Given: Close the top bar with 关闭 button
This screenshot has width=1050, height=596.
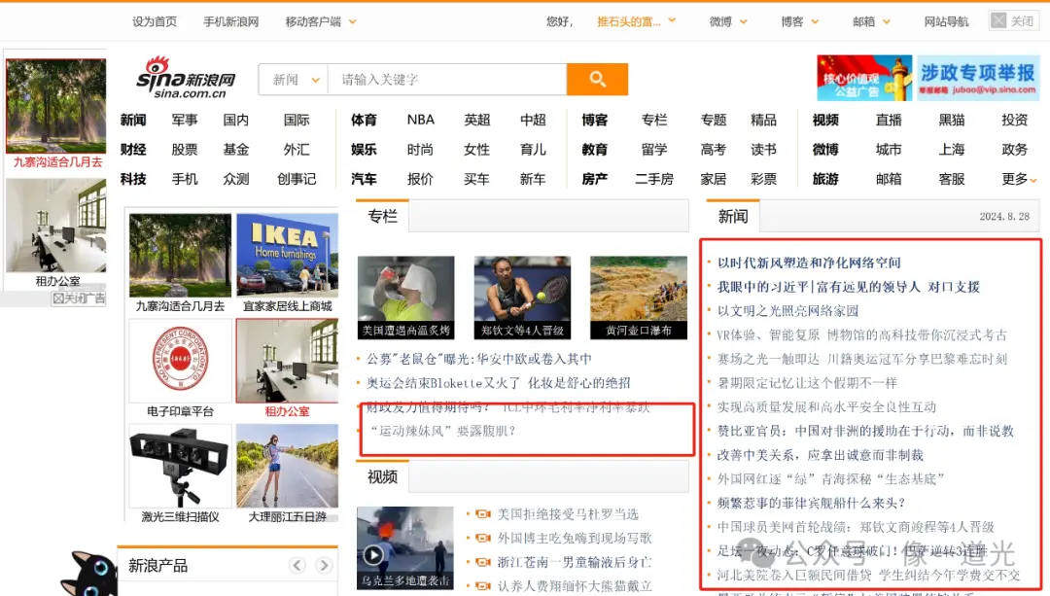Looking at the screenshot, I should 1014,20.
